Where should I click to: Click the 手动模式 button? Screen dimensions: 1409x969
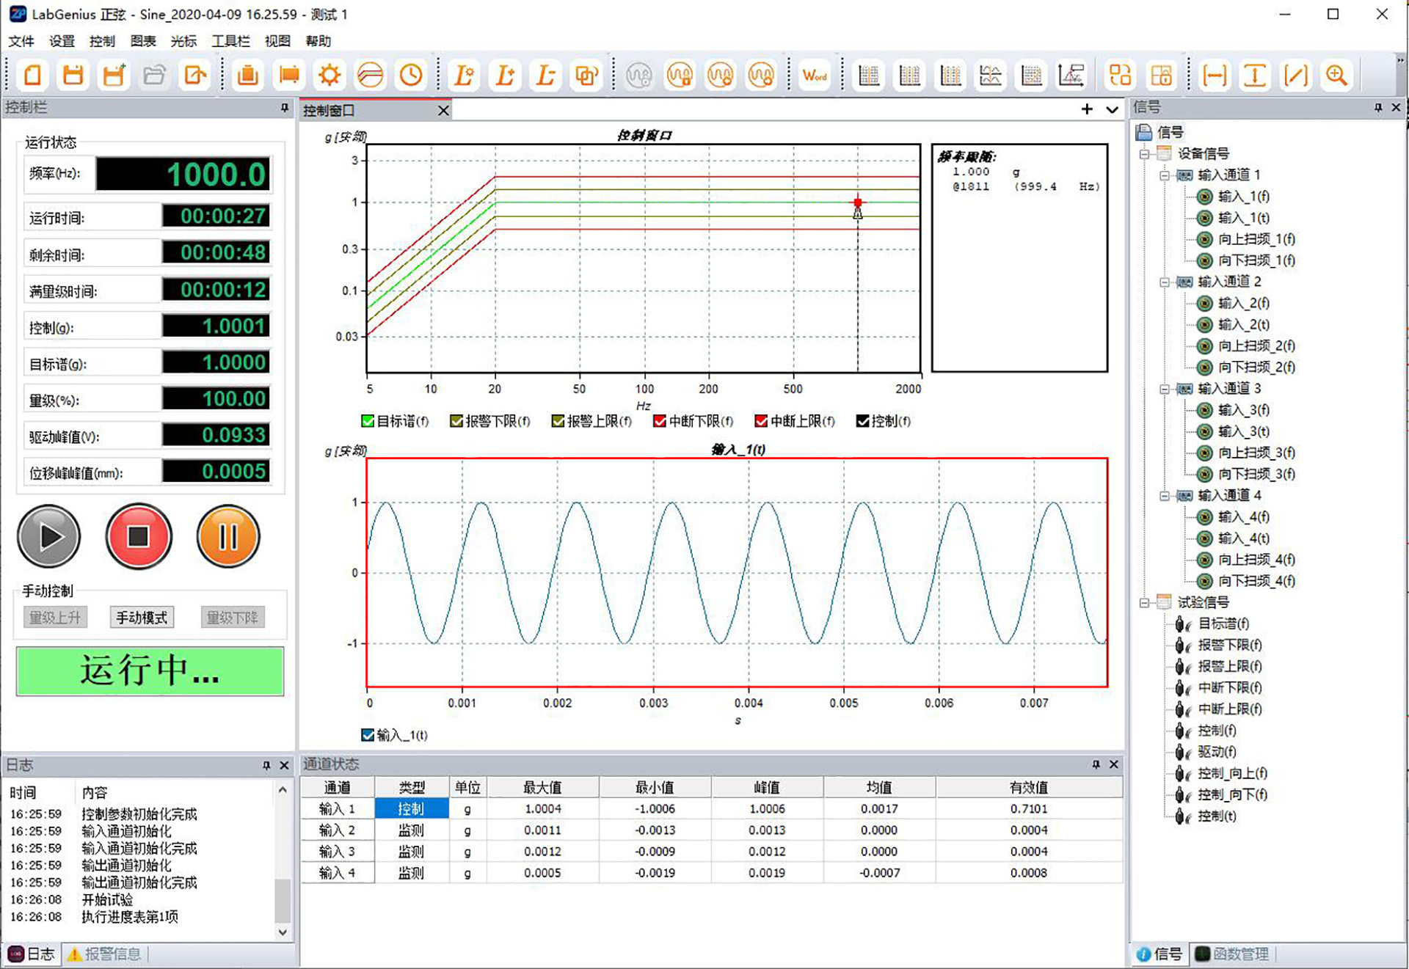(x=142, y=618)
